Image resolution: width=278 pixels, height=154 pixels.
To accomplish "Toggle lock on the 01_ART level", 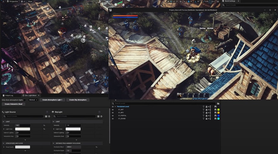I will pos(206,110).
